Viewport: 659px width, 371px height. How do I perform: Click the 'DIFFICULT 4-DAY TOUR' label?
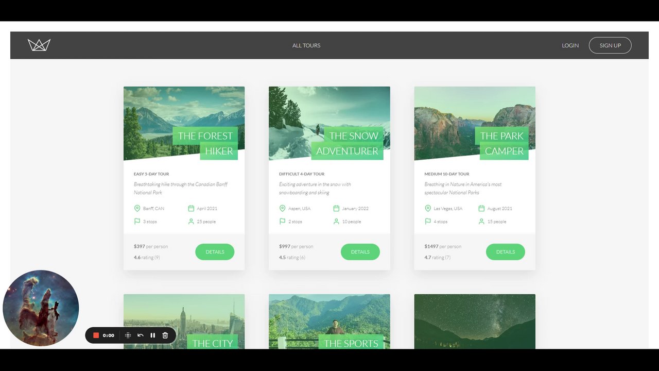pos(302,174)
